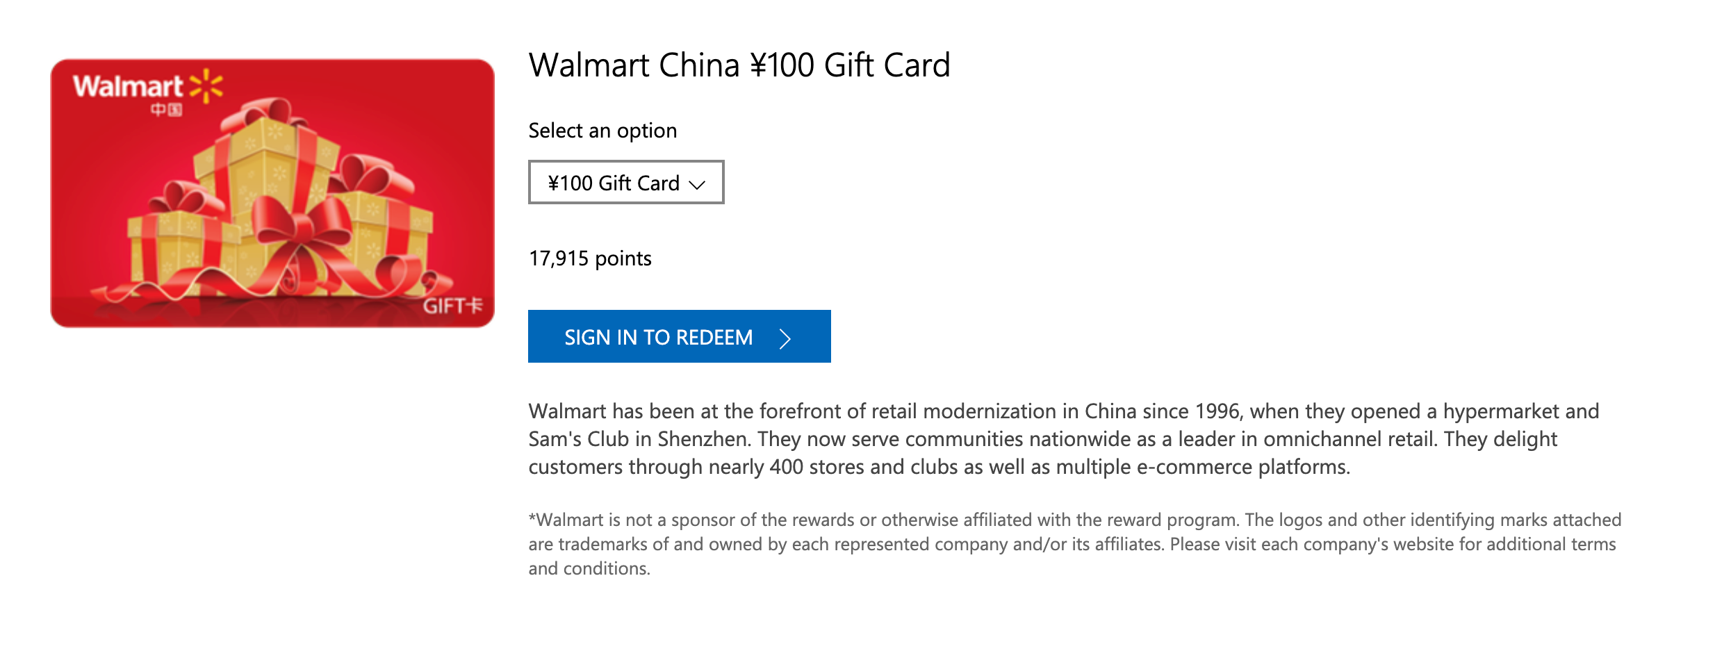Viewport: 1715px width, 667px height.
Task: Click the Walmart China ¥100 Gift Card title
Action: 739,65
